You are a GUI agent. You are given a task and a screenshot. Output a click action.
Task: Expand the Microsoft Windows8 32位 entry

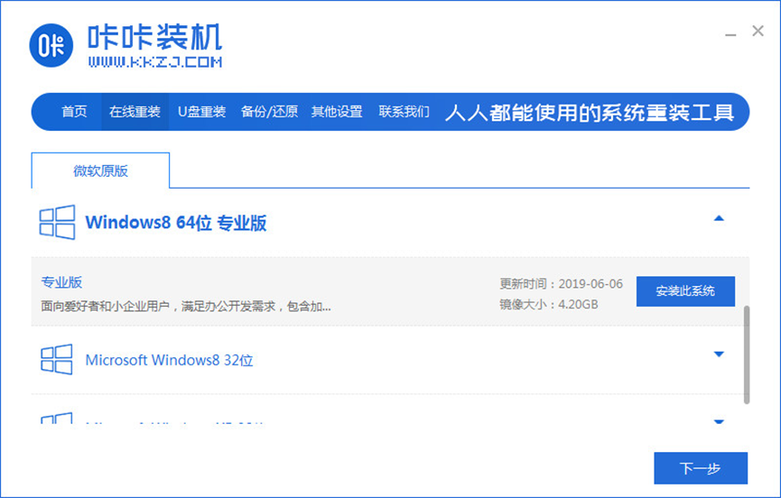(x=719, y=355)
